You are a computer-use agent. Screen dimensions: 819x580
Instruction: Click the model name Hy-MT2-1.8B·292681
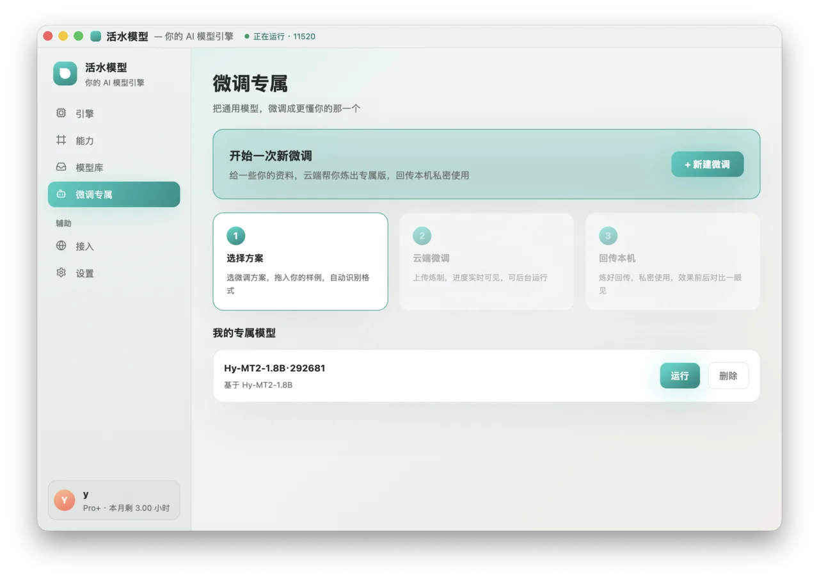click(274, 368)
